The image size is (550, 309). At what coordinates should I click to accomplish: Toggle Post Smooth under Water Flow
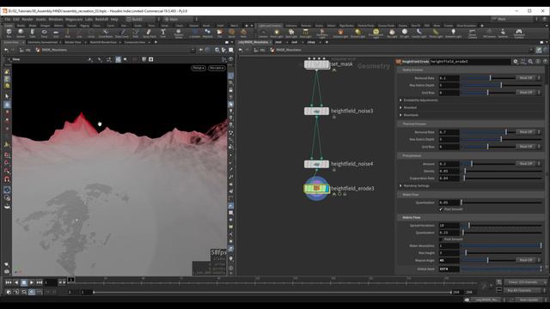[441, 209]
